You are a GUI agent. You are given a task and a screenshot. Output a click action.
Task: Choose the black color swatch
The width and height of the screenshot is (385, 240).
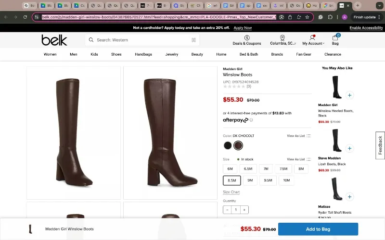pyautogui.click(x=228, y=145)
